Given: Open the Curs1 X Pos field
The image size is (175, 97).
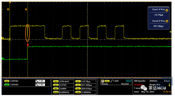Looking at the screenshot, I should click(x=158, y=12).
